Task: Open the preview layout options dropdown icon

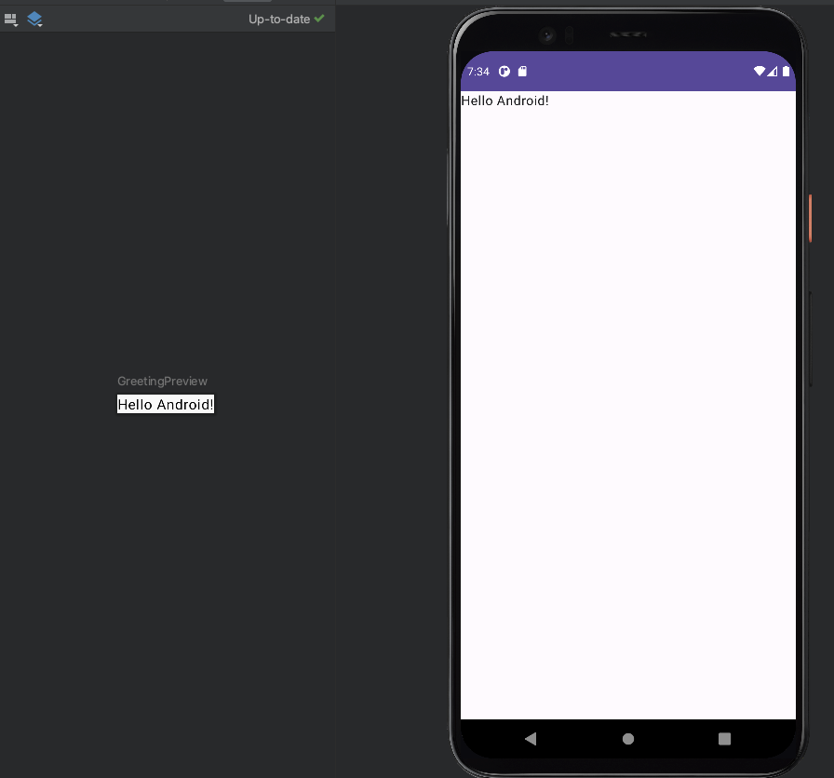Action: (11, 20)
